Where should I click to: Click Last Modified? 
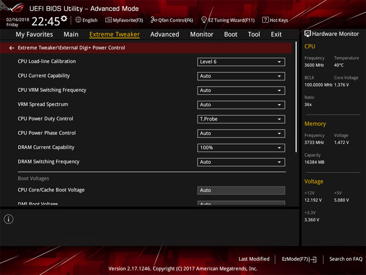click(x=254, y=259)
